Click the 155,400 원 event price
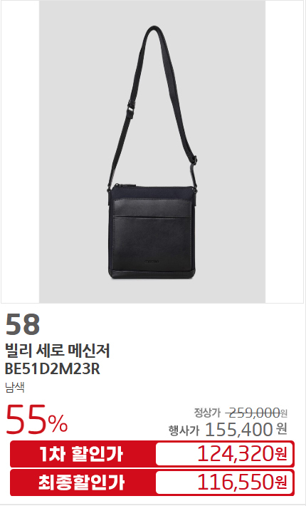This screenshot has width=306, height=506. 246,430
